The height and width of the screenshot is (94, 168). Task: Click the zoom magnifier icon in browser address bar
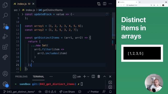151,5
